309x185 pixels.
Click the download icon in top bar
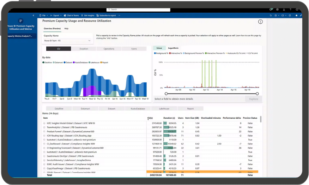click(x=284, y=10)
